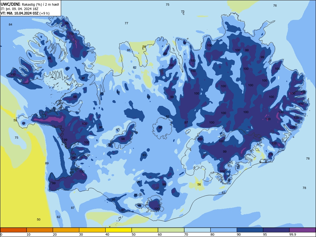Click the 'IT: þri. 09. 04. 2024 18Z' line
This screenshot has height=237, width=316.
coord(20,9)
